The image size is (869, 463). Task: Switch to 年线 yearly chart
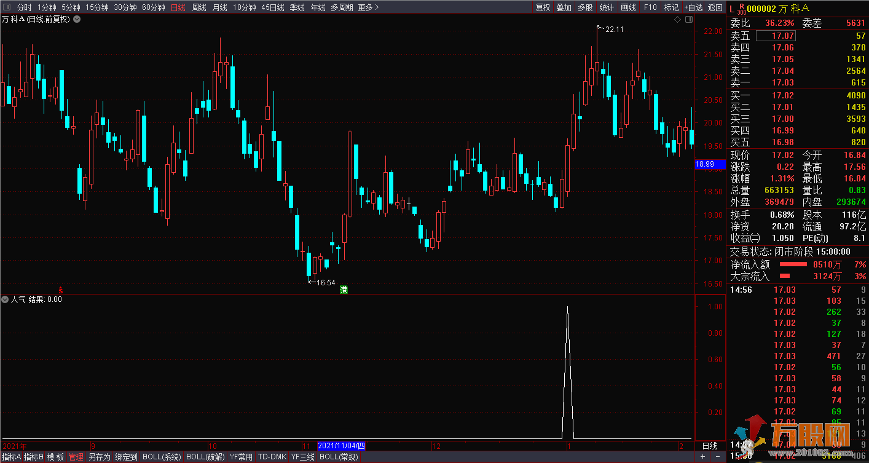coord(318,7)
